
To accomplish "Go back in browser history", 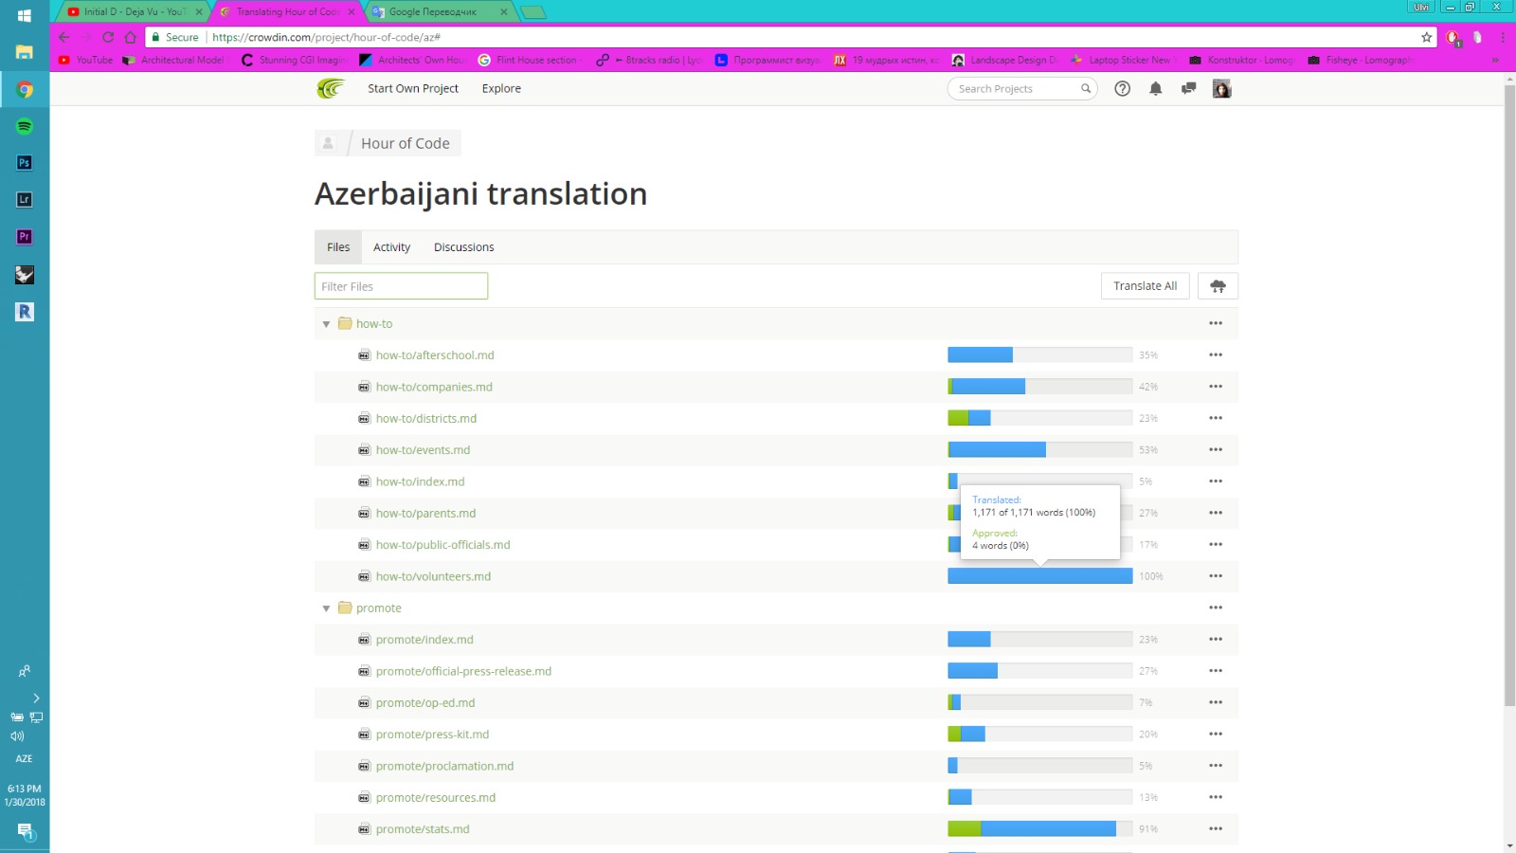I will [63, 37].
